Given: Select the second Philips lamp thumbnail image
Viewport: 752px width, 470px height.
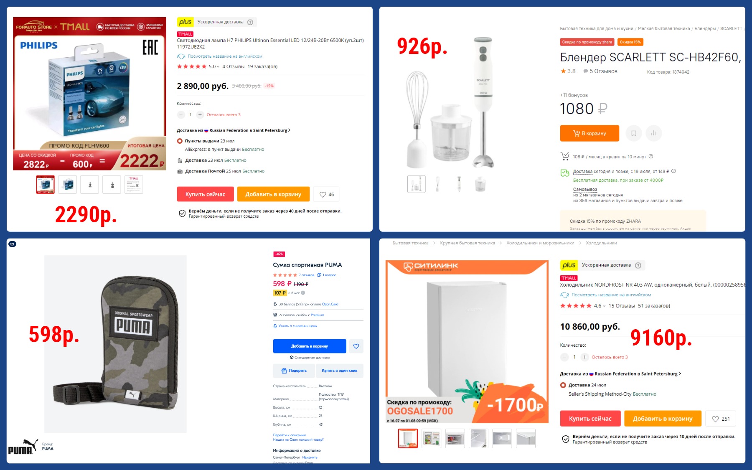Looking at the screenshot, I should (x=68, y=184).
